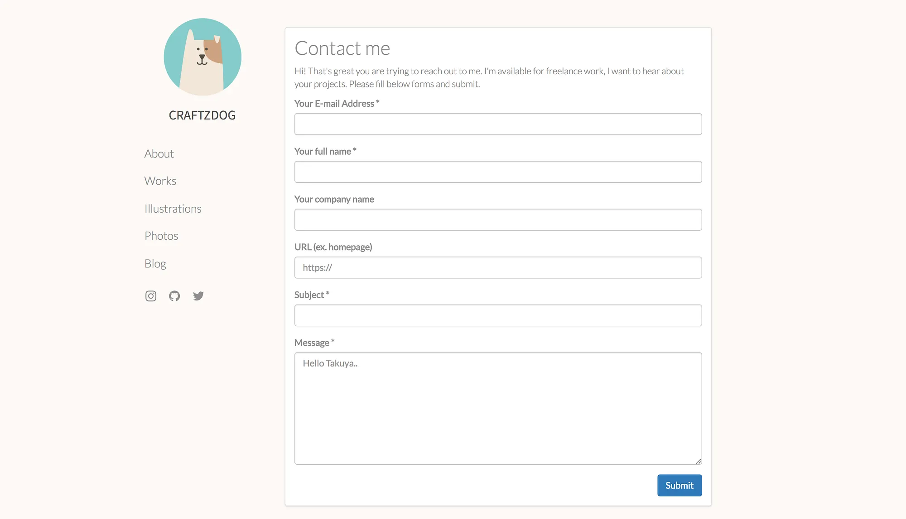Open the GitHub profile icon

click(174, 296)
